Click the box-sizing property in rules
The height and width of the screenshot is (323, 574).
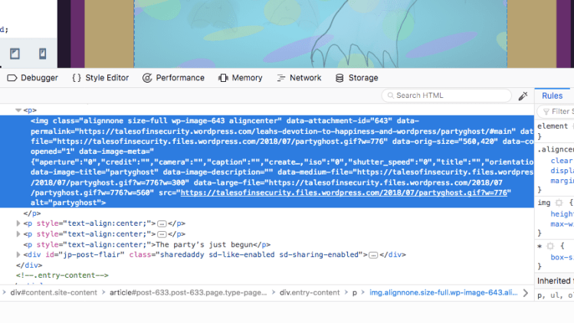(x=563, y=257)
